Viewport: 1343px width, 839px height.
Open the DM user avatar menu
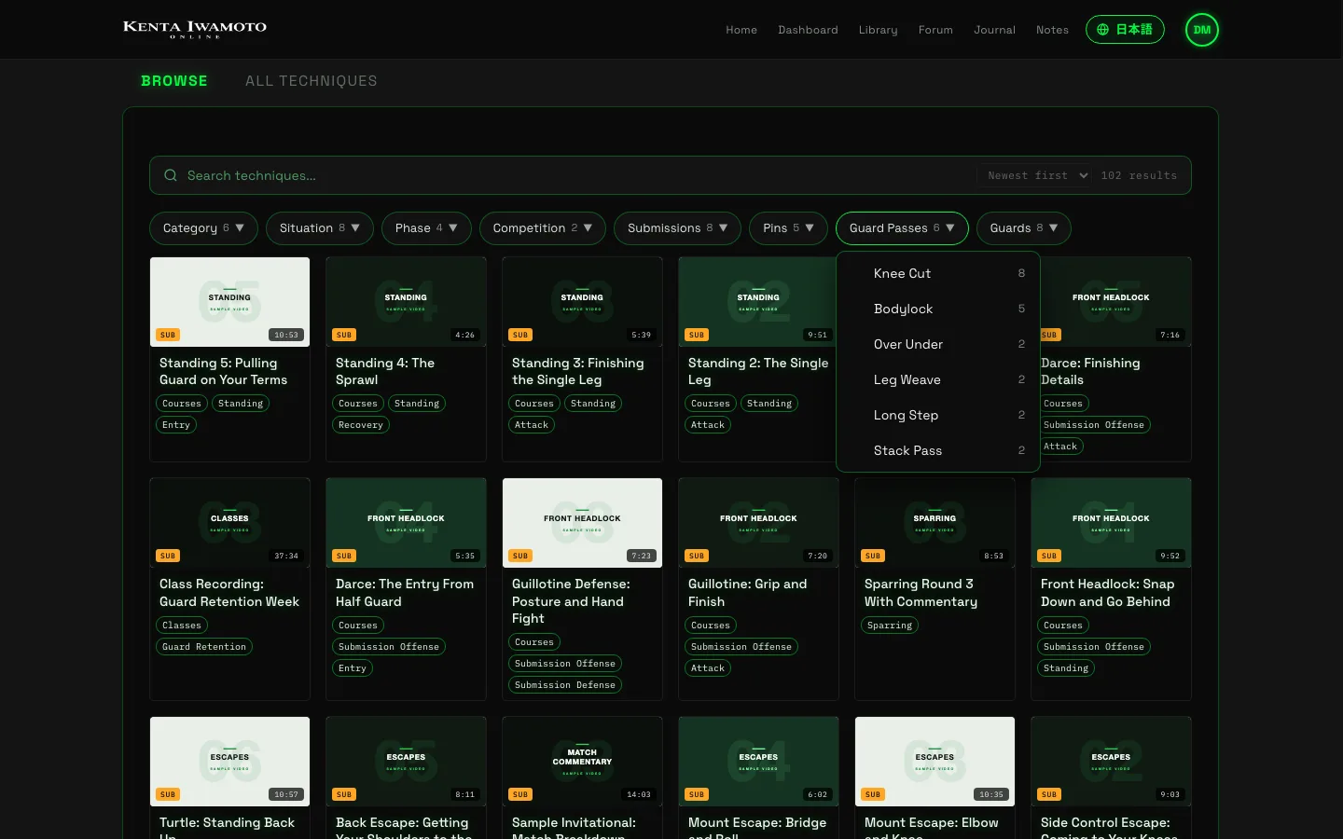pos(1202,30)
